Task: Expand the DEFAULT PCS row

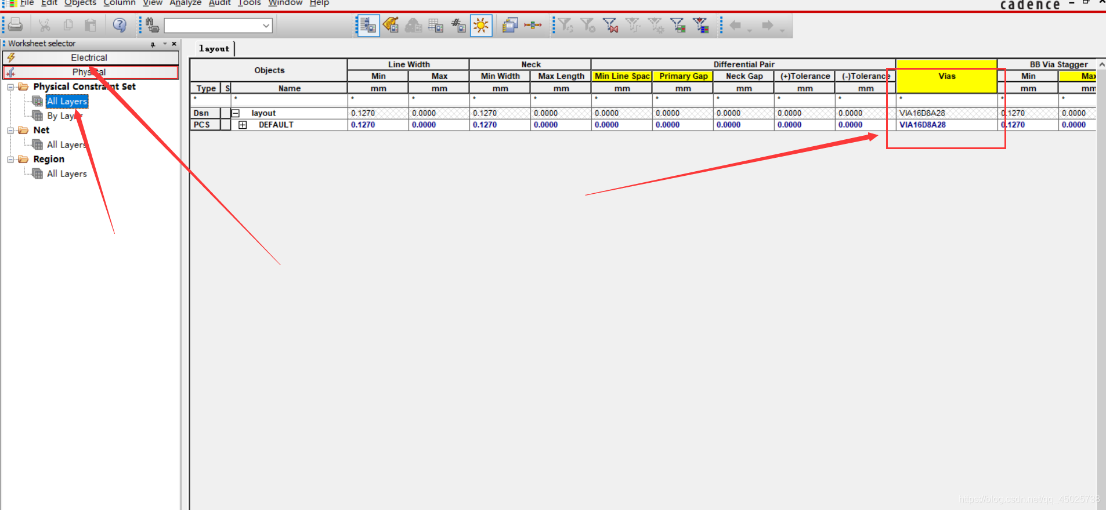Action: tap(243, 125)
